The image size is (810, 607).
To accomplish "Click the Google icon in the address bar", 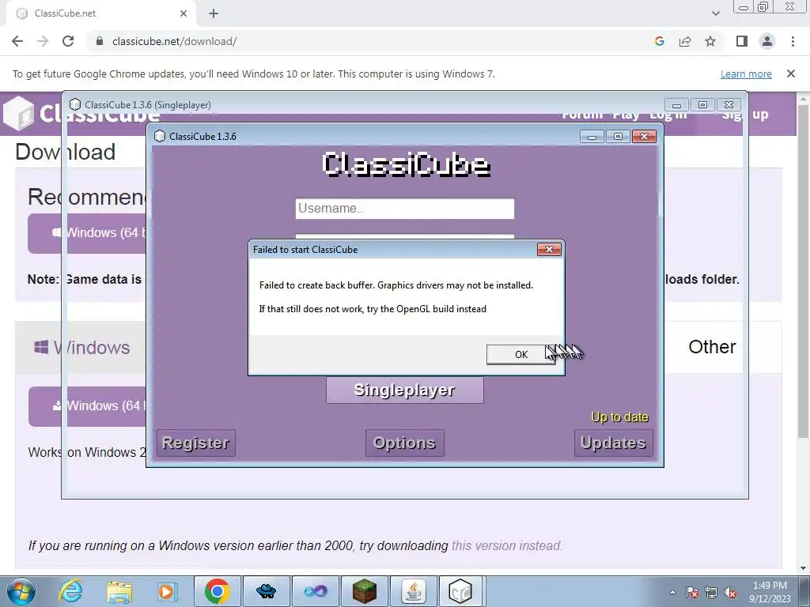I will pos(659,41).
